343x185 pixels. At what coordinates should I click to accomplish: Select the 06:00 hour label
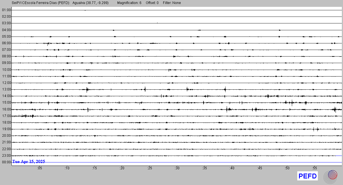point(6,43)
